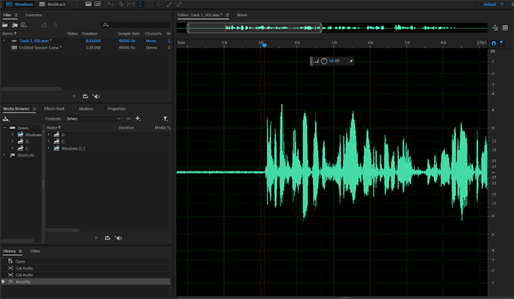Select Cut Audio history step
Screen dimensions: 514x299
[x=24, y=268]
